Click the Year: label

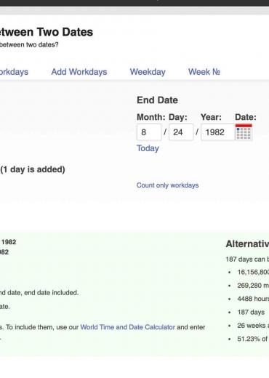pyautogui.click(x=211, y=117)
